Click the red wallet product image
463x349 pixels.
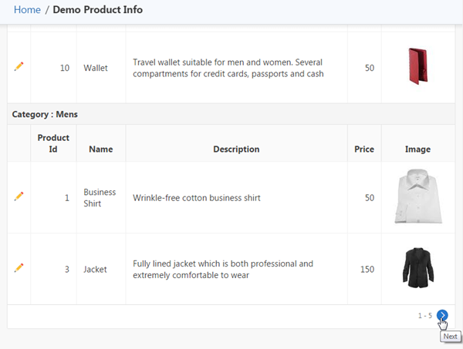pyautogui.click(x=417, y=66)
